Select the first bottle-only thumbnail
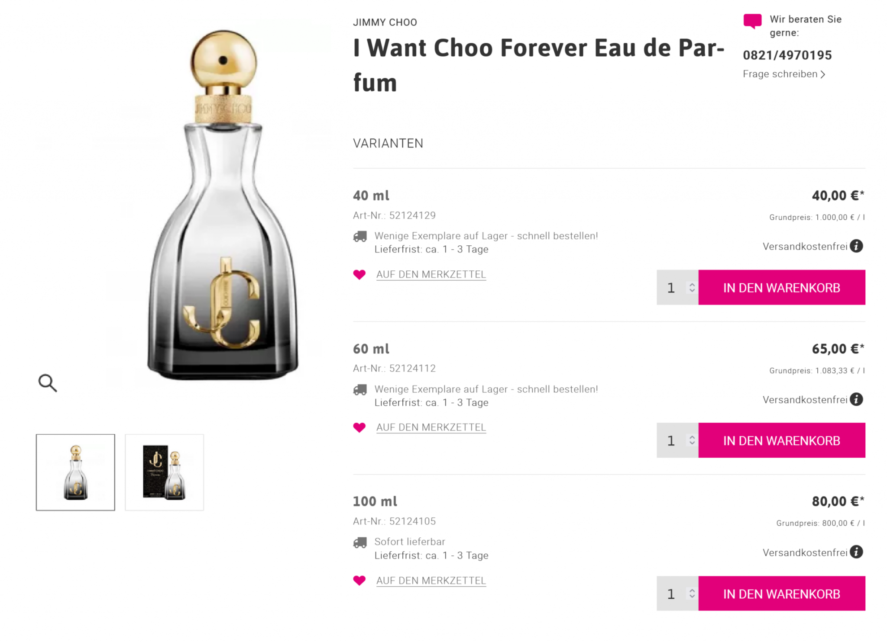This screenshot has height=642, width=887. [75, 472]
